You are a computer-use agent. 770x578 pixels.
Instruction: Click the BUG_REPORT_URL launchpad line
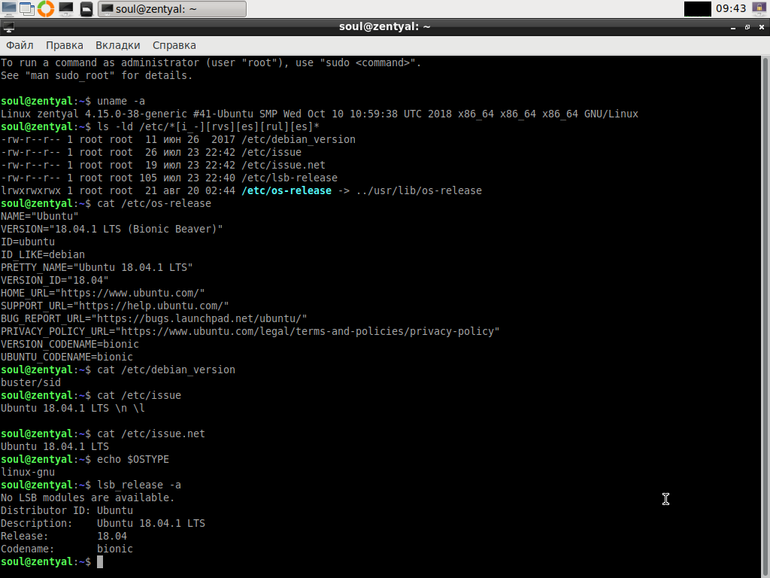point(153,318)
